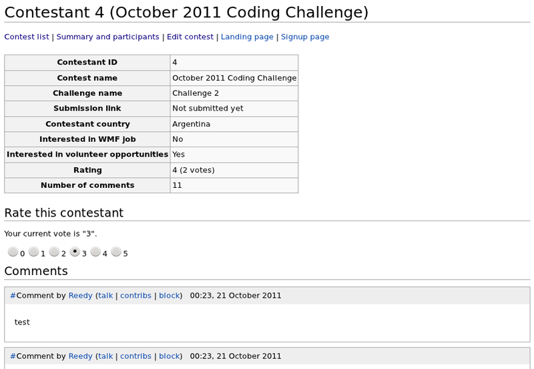534x369 pixels.
Task: Select rating 5 radio button
Action: 116,252
